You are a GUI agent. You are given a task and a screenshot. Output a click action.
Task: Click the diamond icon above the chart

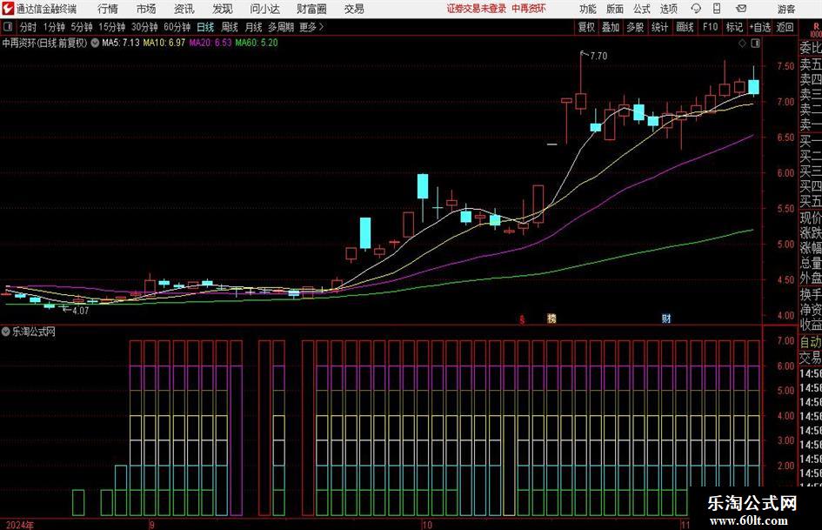(742, 44)
